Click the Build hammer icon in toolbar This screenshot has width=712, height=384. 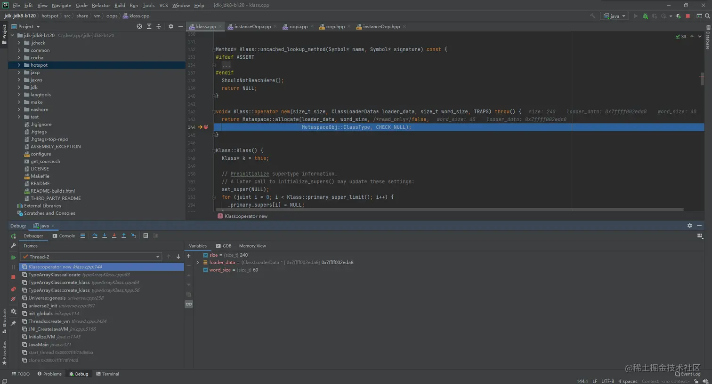point(593,16)
